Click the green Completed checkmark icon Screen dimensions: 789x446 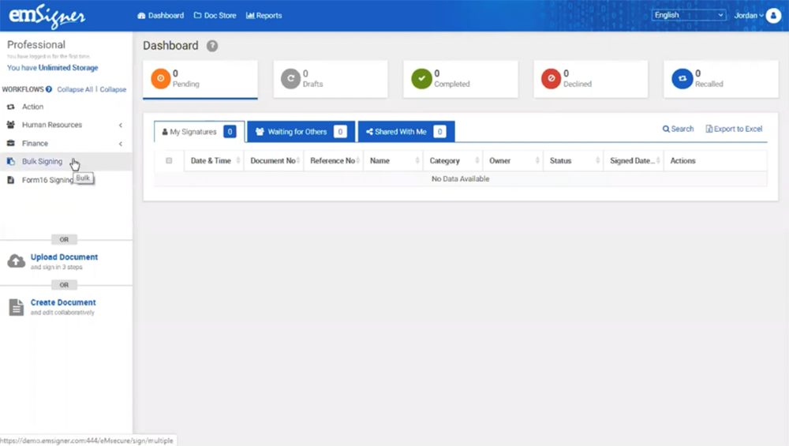421,79
